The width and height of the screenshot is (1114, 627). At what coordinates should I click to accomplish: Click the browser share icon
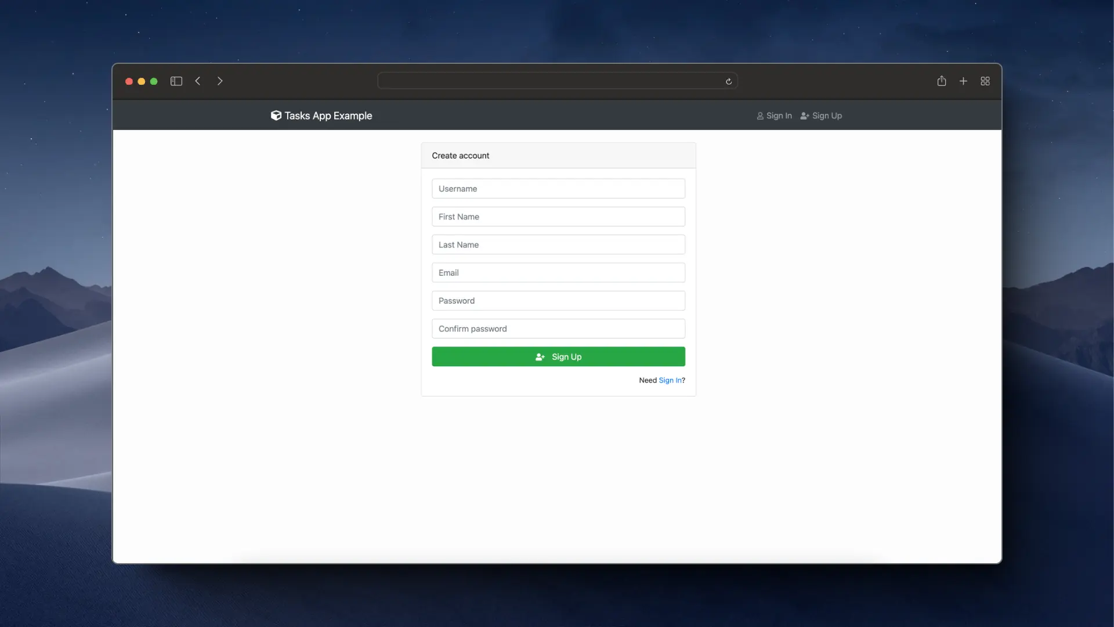click(942, 81)
